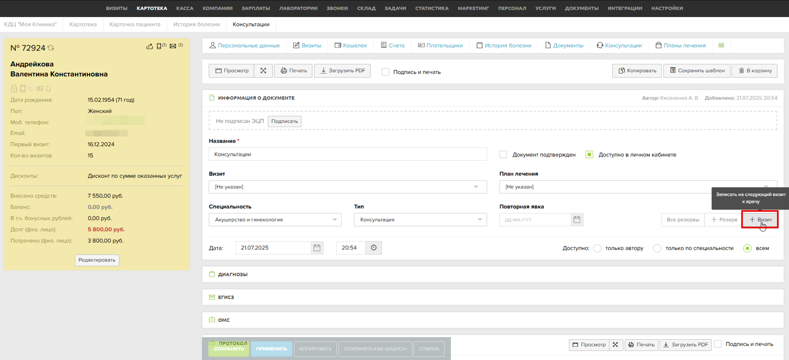Image resolution: width=789 pixels, height=360 pixels.
Task: Click the faded lock icon under patient name
Action: pos(14,88)
